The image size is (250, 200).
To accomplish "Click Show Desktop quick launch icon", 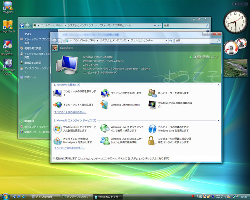I will 14,197.
